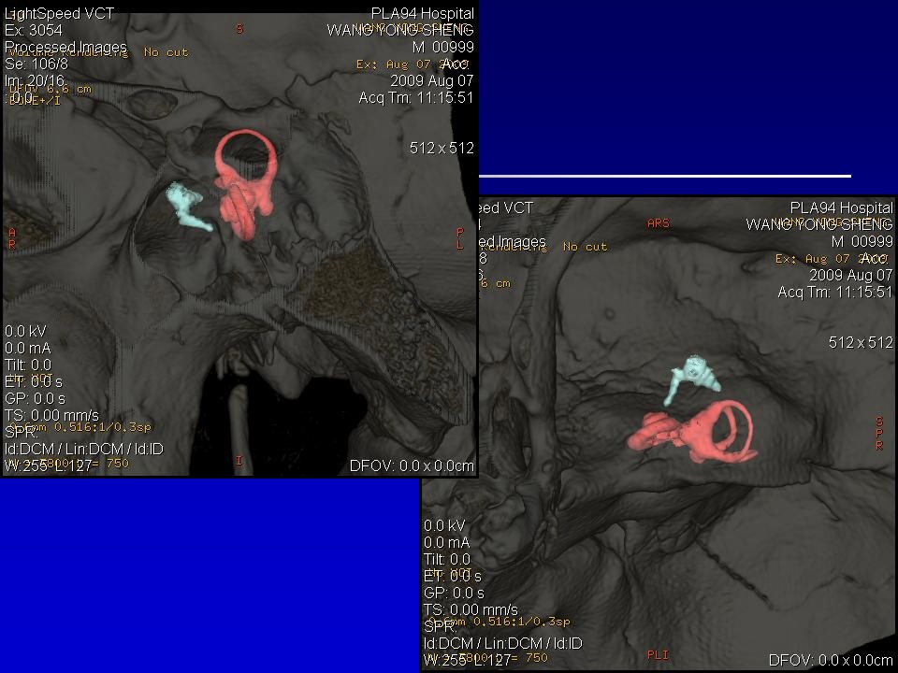Click "No cut" label in right image
Image resolution: width=898 pixels, height=673 pixels.
585,247
